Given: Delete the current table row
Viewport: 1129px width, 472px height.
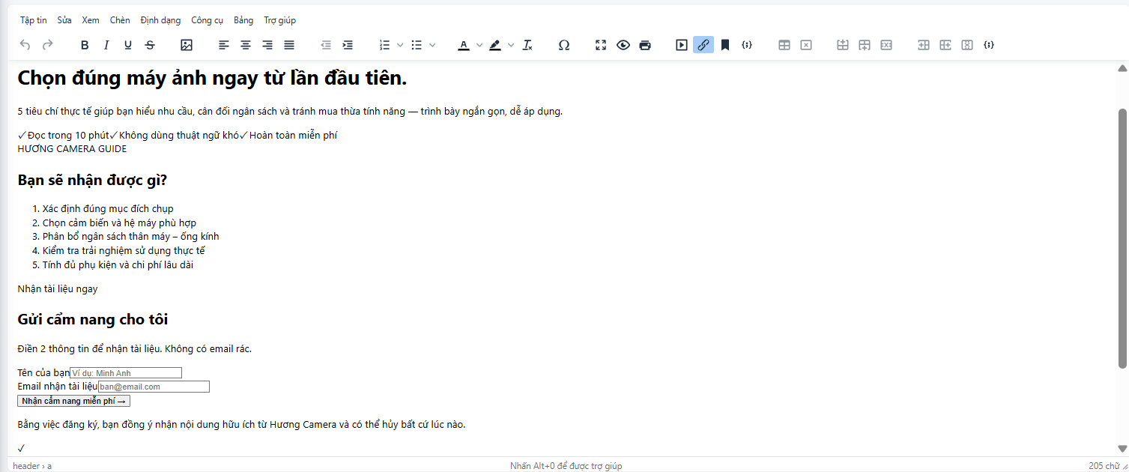Looking at the screenshot, I should tap(886, 45).
